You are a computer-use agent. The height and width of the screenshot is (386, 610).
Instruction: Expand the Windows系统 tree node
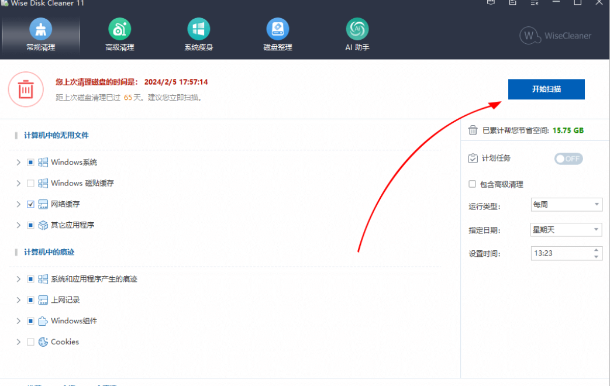(18, 162)
